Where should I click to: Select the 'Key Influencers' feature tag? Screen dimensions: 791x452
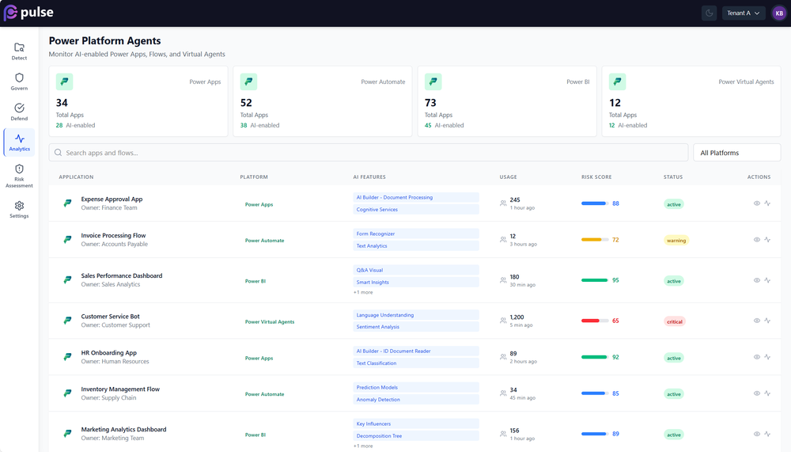coord(416,424)
